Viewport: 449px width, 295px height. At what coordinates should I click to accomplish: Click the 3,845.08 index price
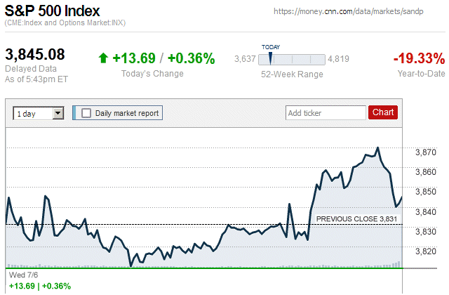tap(35, 54)
